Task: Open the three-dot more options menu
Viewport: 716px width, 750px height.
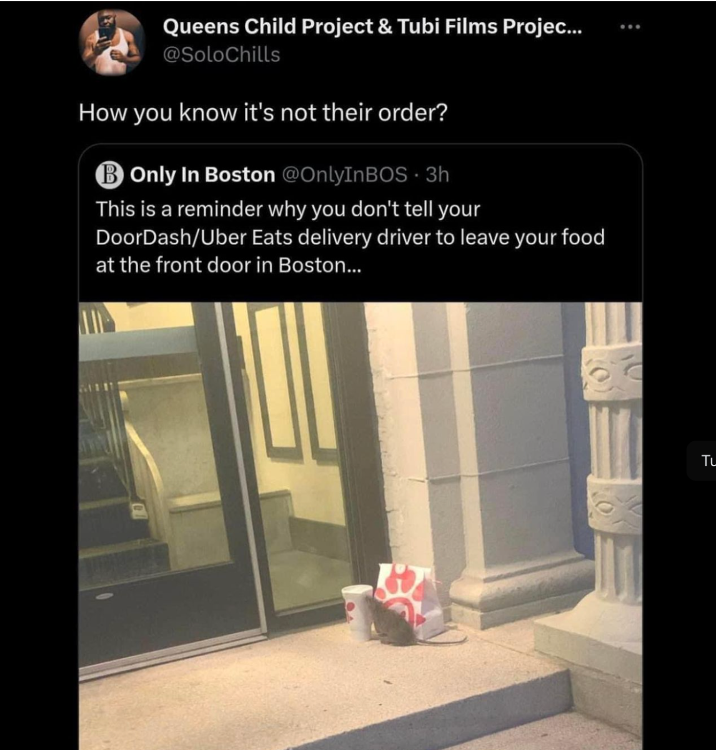Action: click(630, 28)
